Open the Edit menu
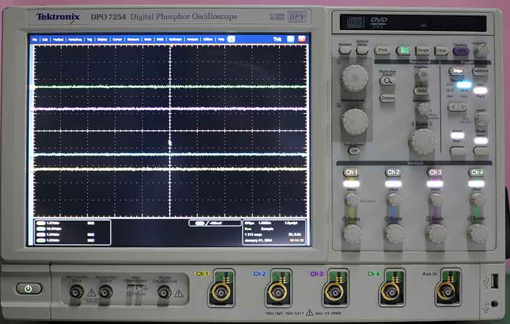The height and width of the screenshot is (324, 510). coord(45,40)
